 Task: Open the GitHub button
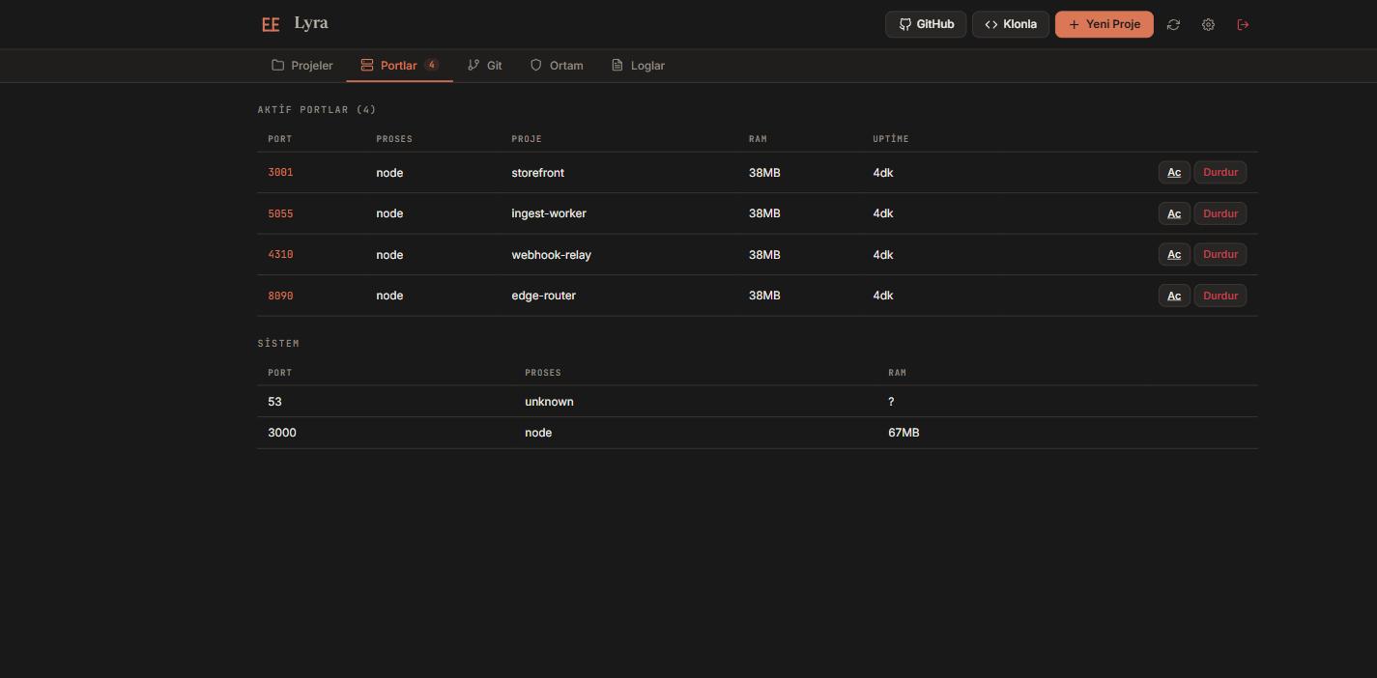tap(926, 24)
